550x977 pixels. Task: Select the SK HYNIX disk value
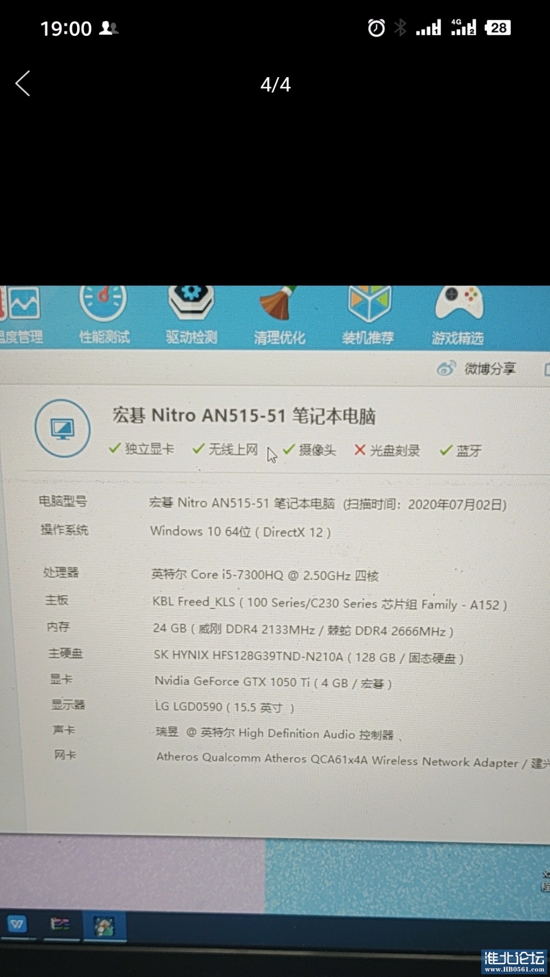(x=309, y=657)
